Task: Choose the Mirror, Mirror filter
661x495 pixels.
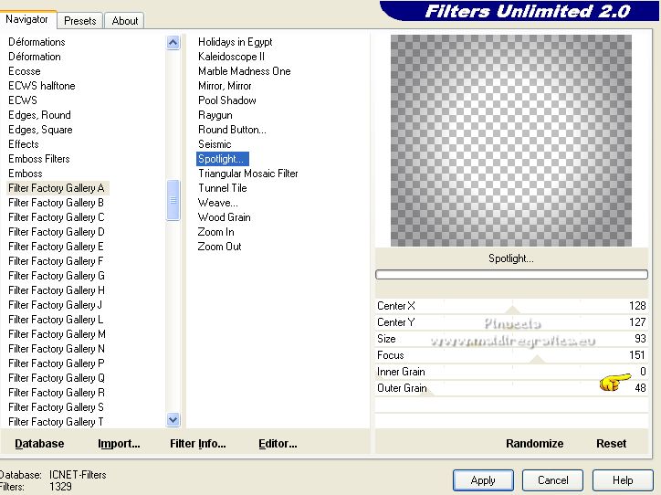Action: click(x=225, y=86)
